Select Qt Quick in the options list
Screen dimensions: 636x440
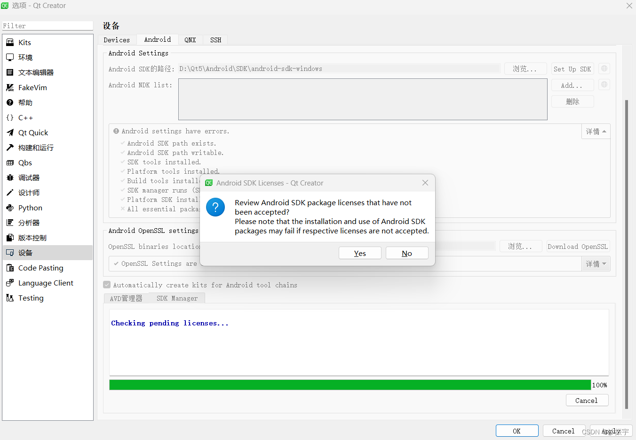click(x=48, y=132)
